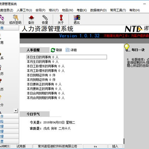149x149 pixels.
Task: Click the 人力资源管理系统 page title
Action: pyautogui.click(x=48, y=29)
